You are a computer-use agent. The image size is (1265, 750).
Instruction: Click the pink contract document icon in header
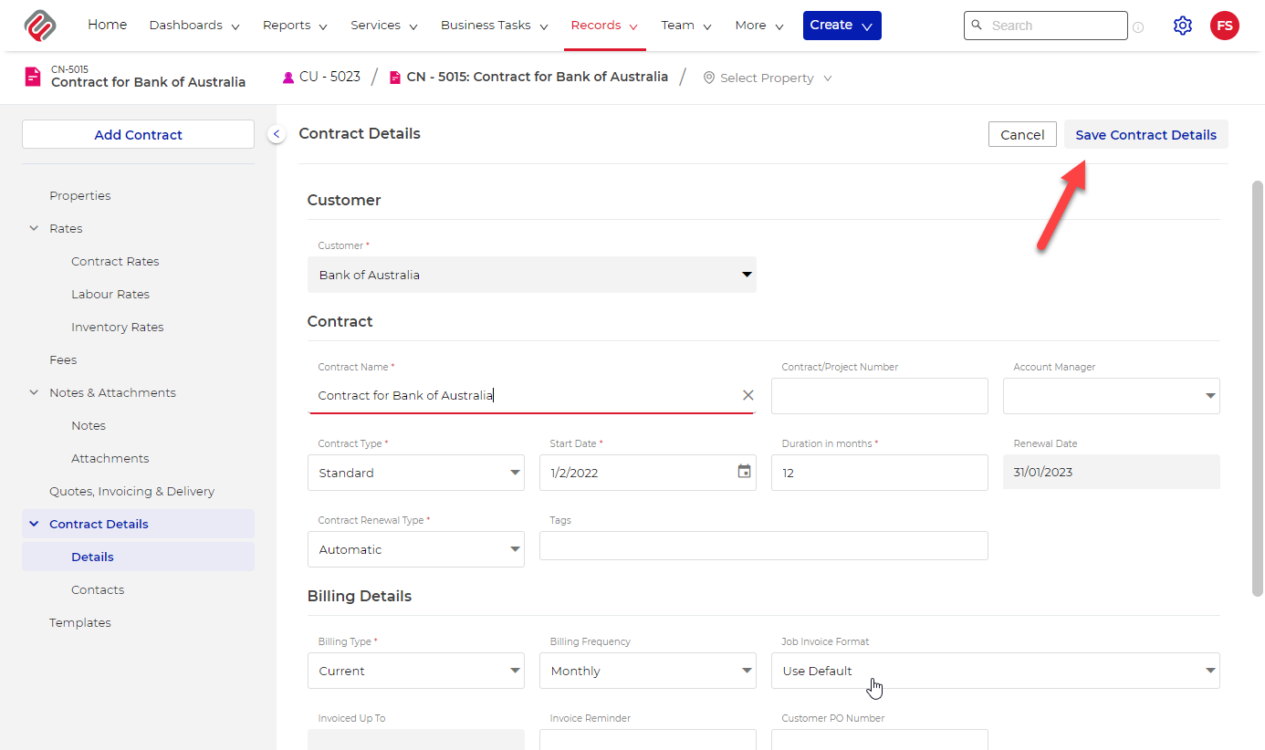point(33,77)
